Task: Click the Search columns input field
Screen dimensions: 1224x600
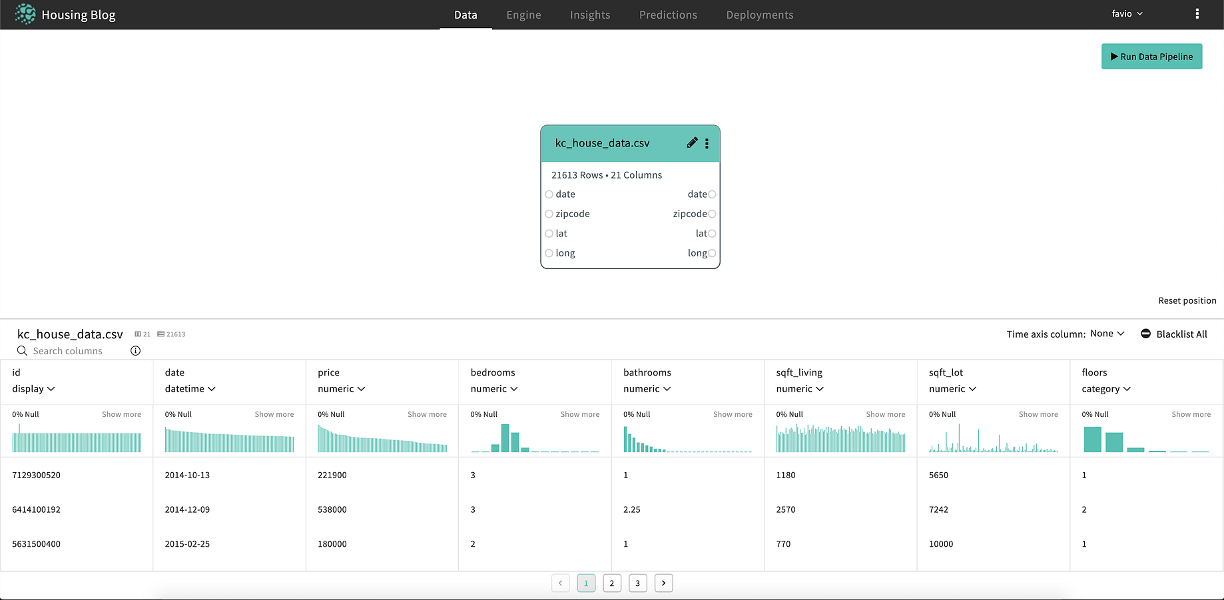Action: [73, 351]
